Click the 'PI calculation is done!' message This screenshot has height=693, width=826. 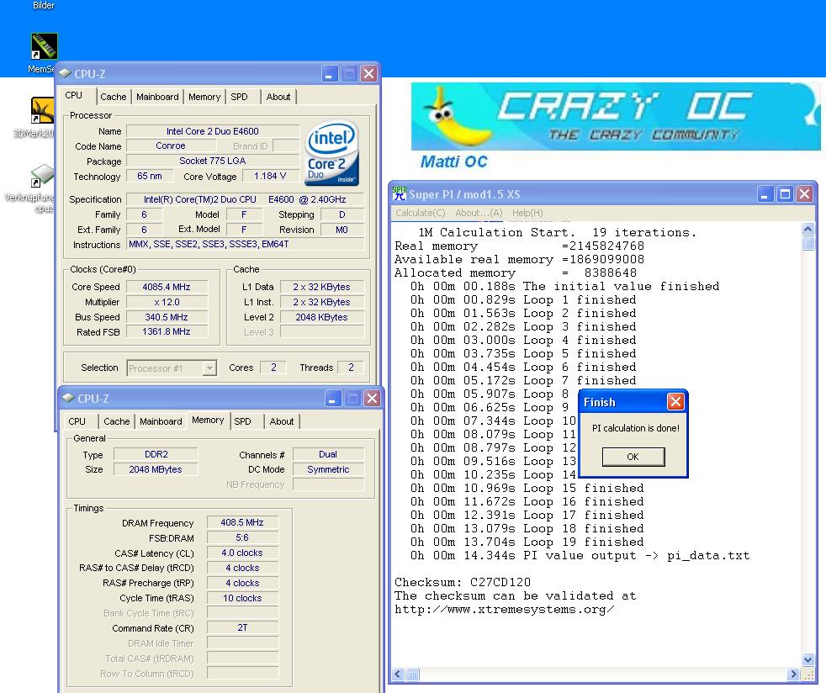tap(635, 428)
